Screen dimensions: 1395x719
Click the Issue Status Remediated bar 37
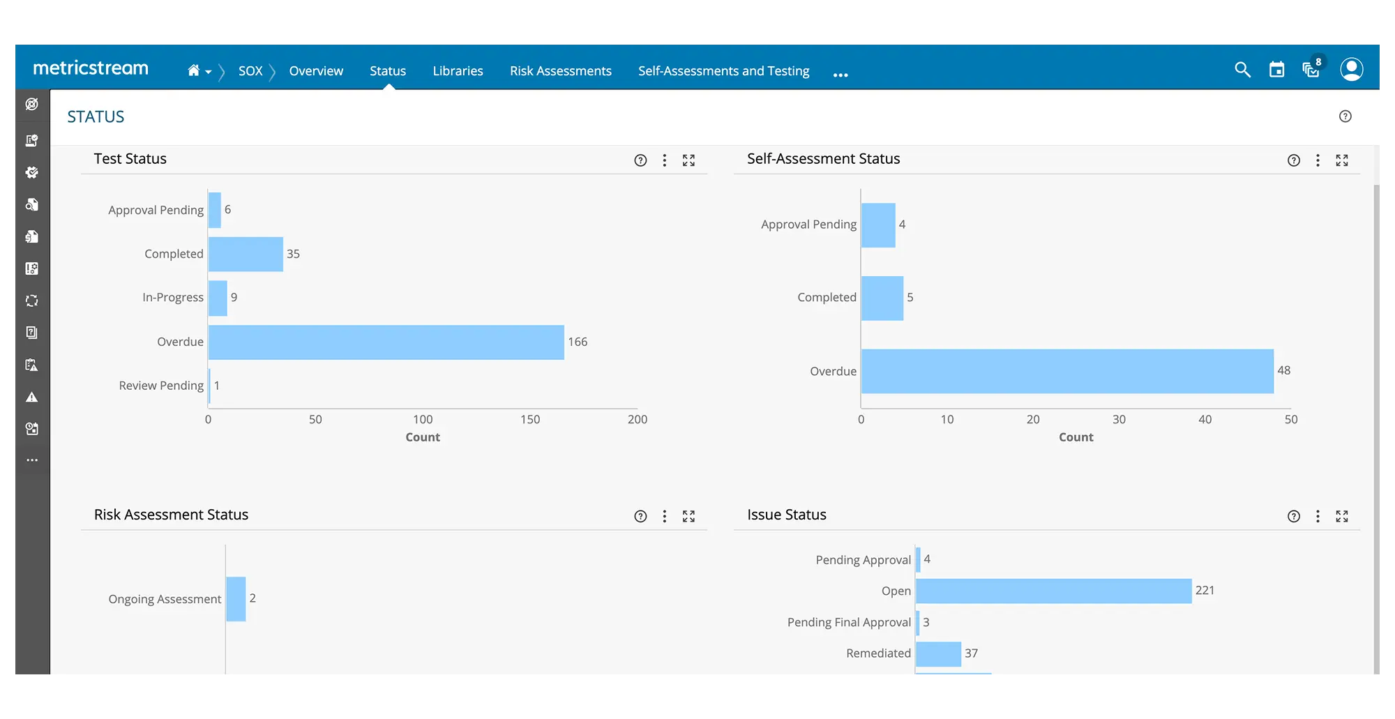pyautogui.click(x=939, y=654)
